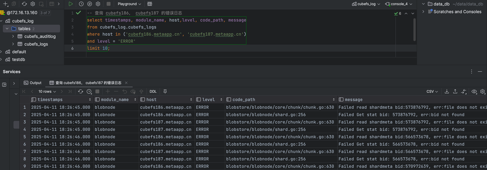
Task: Pin the result tab
Action: 165,91
